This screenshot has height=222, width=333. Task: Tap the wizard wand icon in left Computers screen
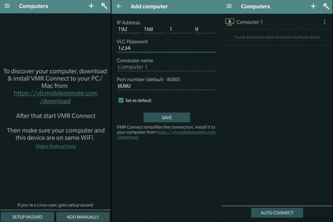pyautogui.click(x=104, y=6)
